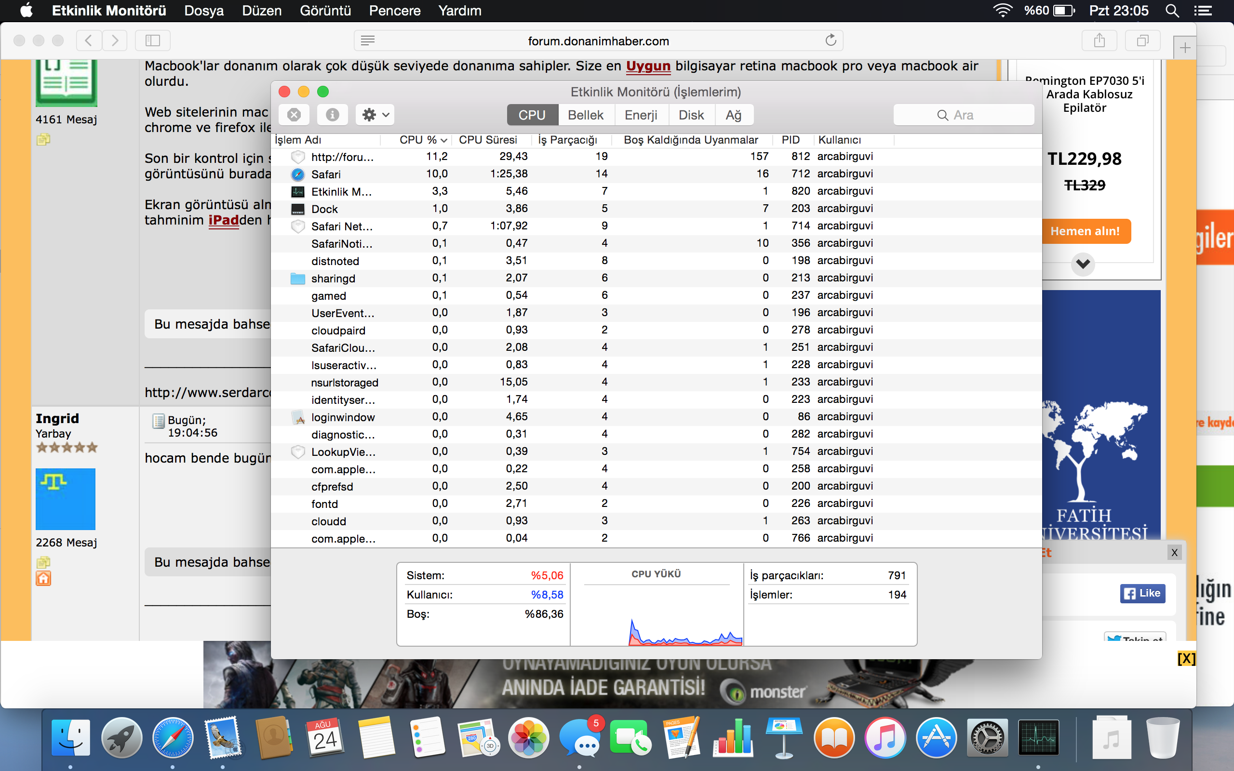Close the bottom banner ad [X]
Image resolution: width=1234 pixels, height=771 pixels.
pyautogui.click(x=1186, y=659)
